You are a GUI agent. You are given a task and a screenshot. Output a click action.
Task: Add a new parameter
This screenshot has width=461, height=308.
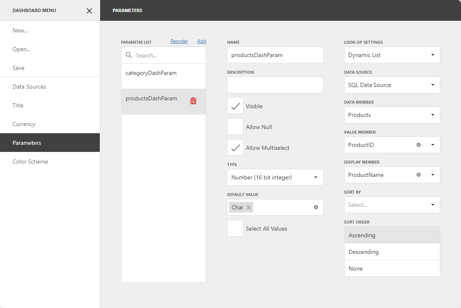(202, 41)
